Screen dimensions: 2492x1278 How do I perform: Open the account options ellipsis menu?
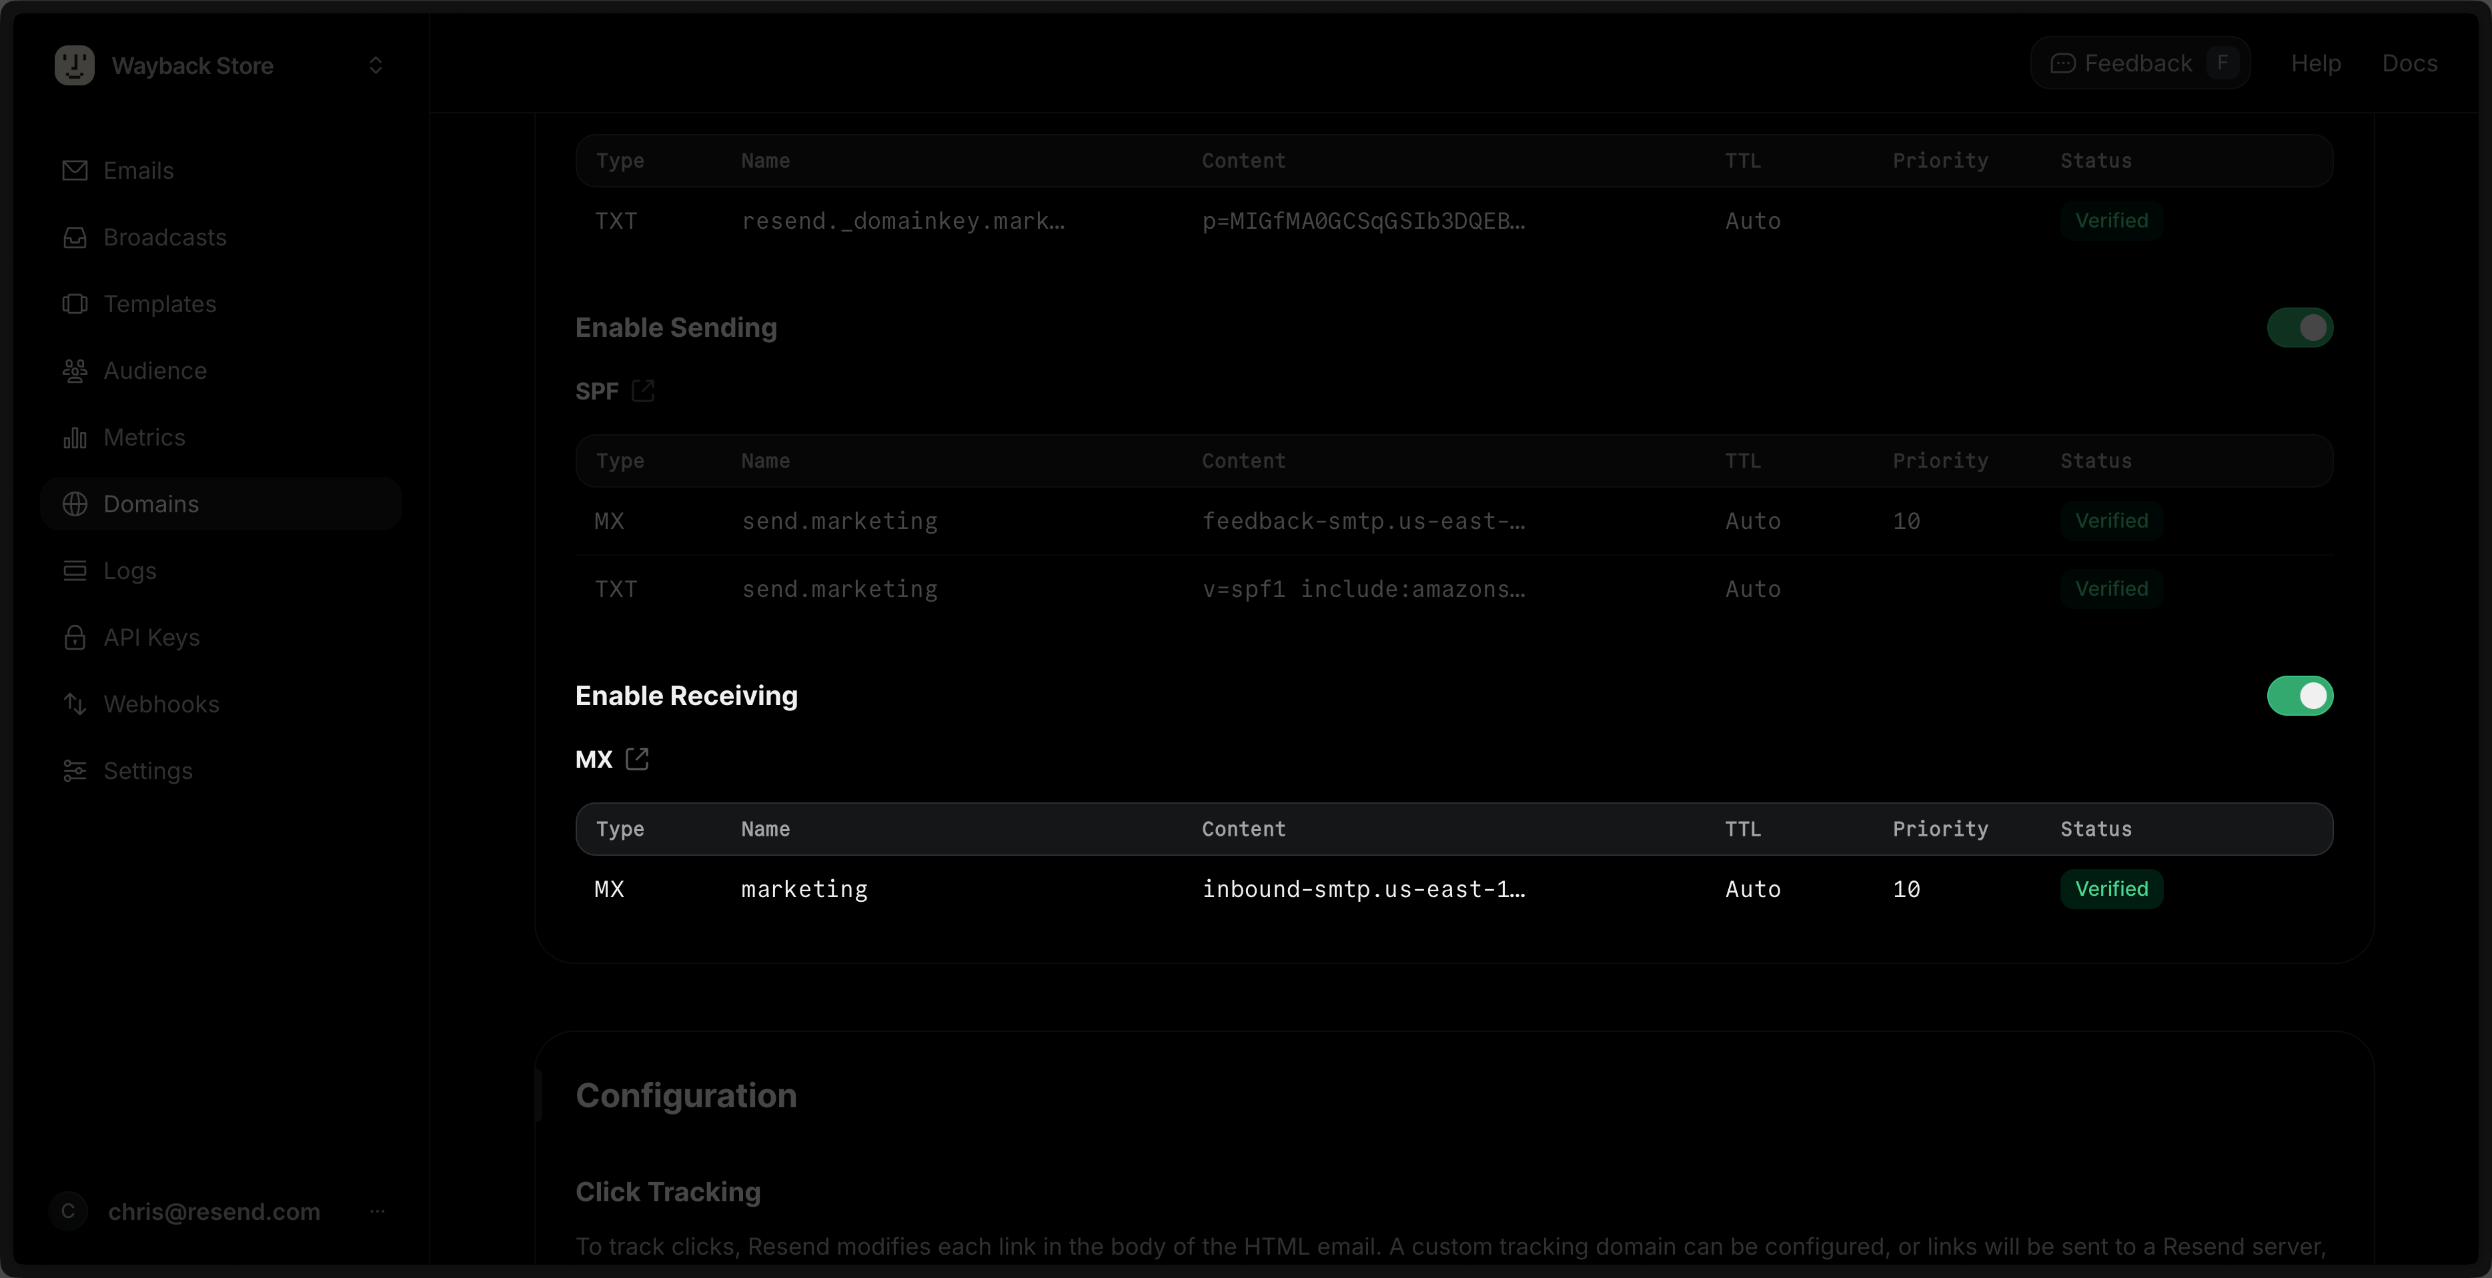pos(378,1211)
